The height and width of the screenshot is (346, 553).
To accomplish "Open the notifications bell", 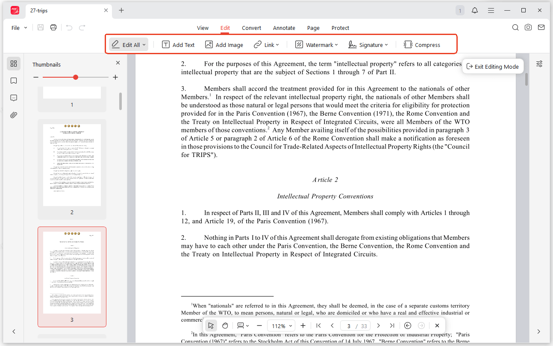I will tap(475, 10).
